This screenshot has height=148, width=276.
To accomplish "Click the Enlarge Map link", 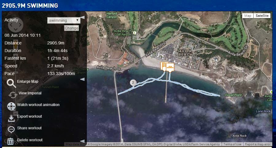I will point(28,82).
